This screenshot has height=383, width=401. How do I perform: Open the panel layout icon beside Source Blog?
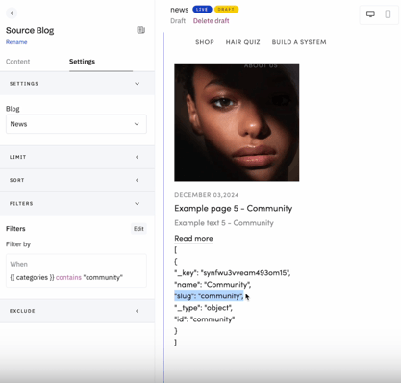point(141,30)
